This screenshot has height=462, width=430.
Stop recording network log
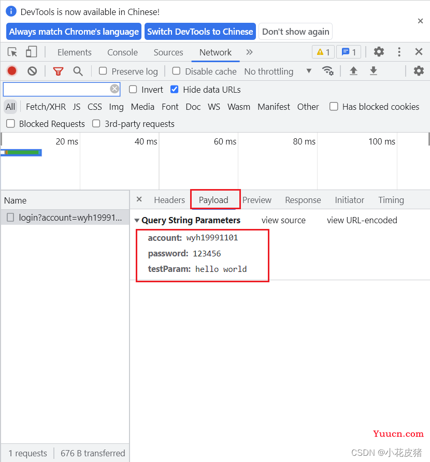click(x=12, y=71)
